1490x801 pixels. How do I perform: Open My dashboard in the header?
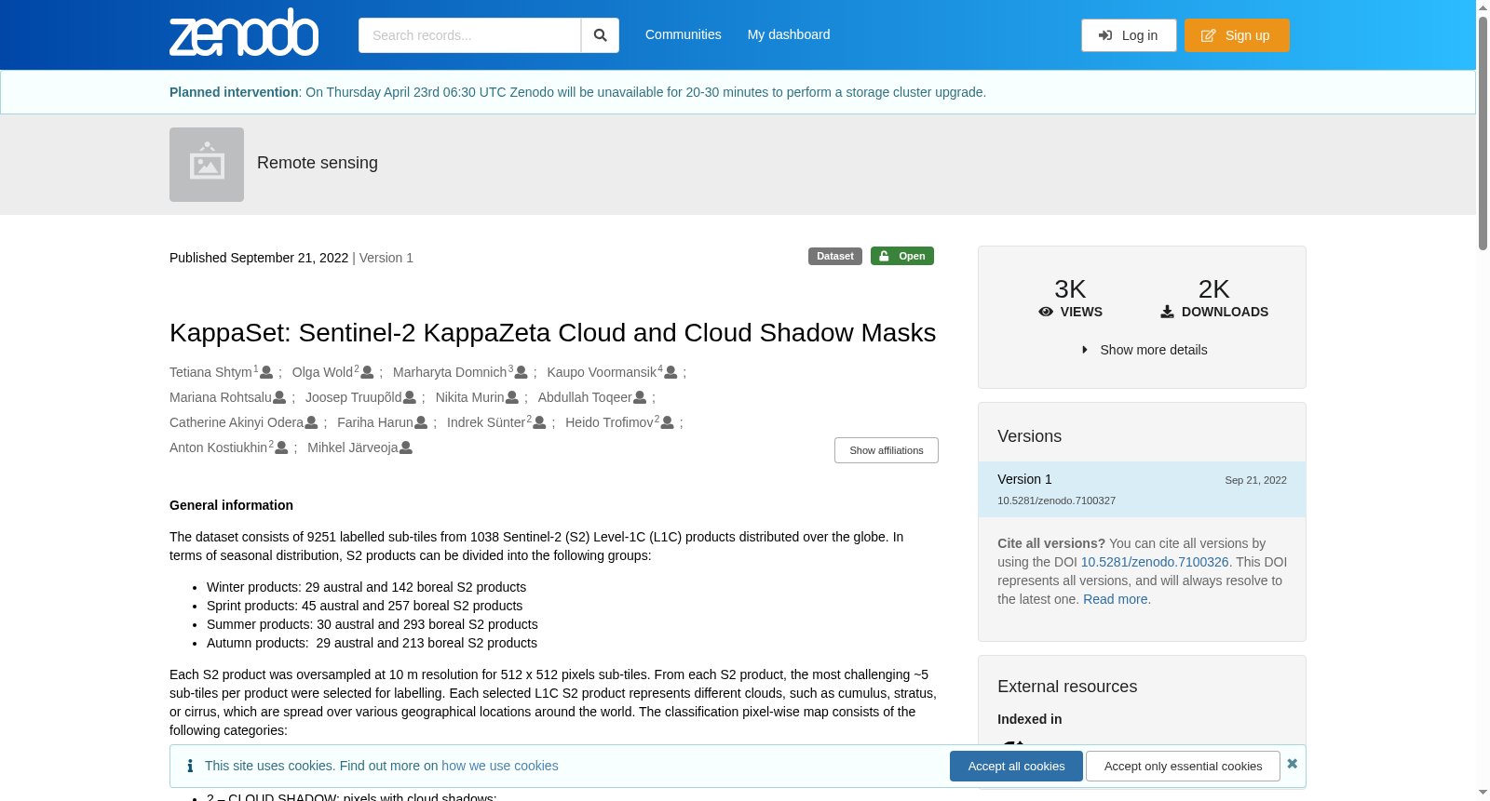pos(789,34)
